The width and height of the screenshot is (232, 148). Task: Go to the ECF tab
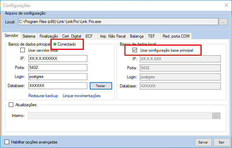pos(89,36)
